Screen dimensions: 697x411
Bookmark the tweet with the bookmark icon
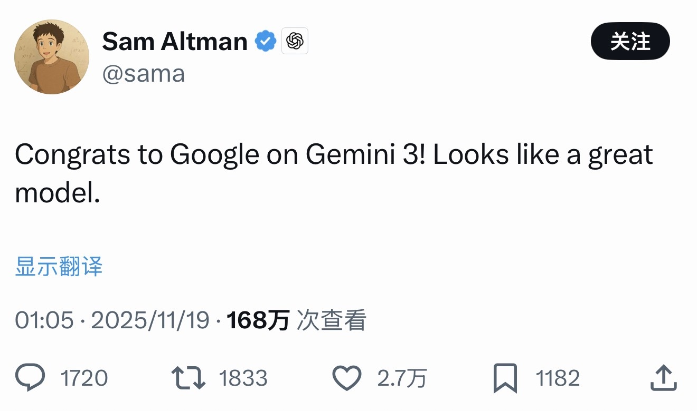pyautogui.click(x=505, y=378)
